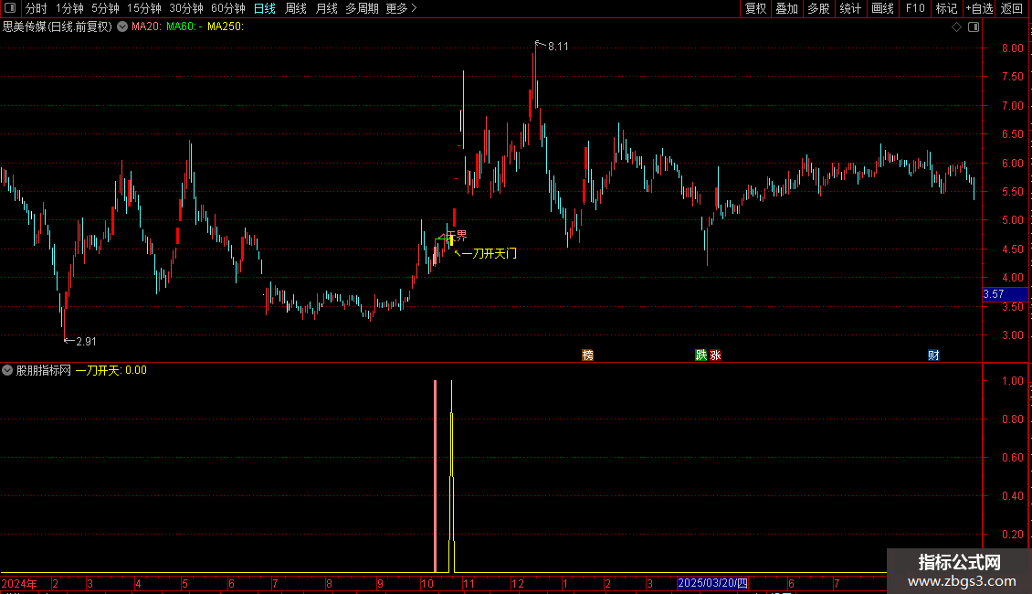Toggle the side panel icon beside the diamond
The height and width of the screenshot is (594, 1032).
click(974, 27)
